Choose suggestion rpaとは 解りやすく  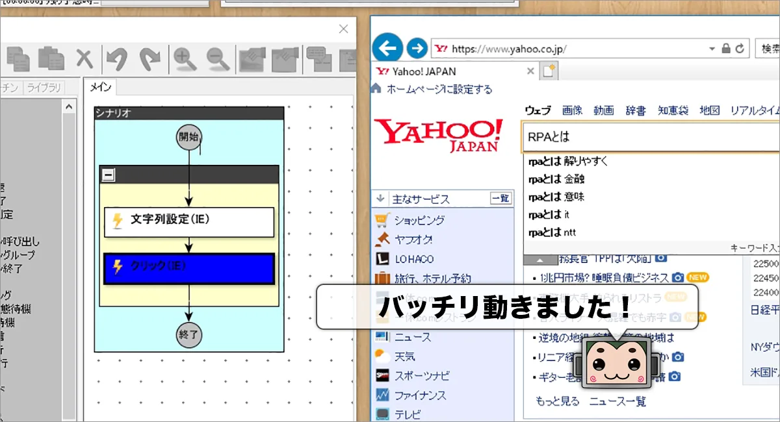click(568, 162)
